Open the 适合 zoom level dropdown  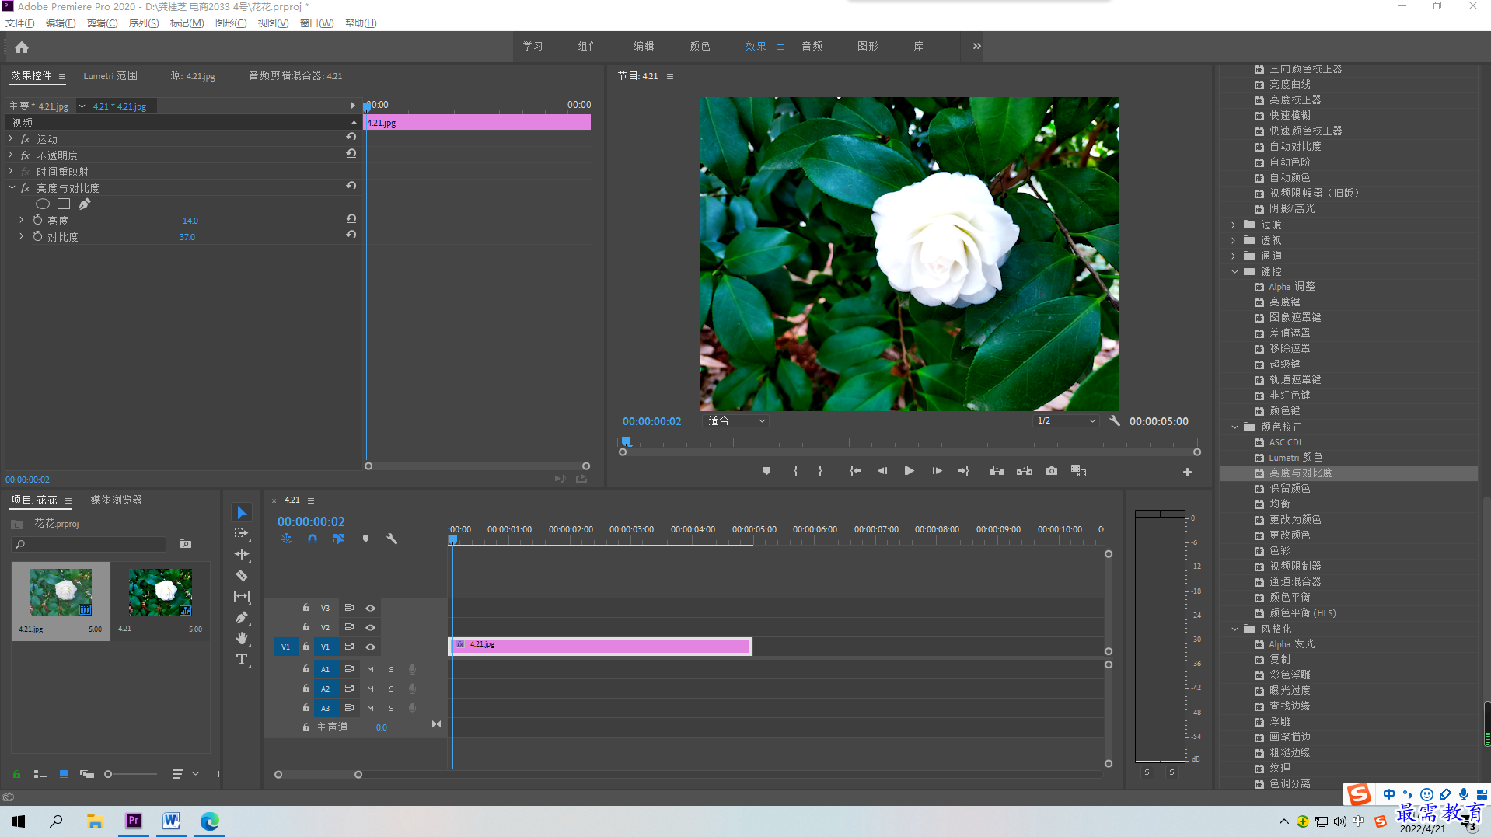click(736, 420)
